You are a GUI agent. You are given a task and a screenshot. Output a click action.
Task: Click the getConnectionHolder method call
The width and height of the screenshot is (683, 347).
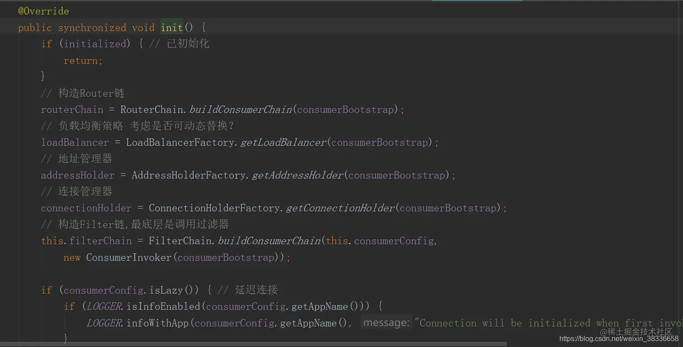[x=341, y=208]
